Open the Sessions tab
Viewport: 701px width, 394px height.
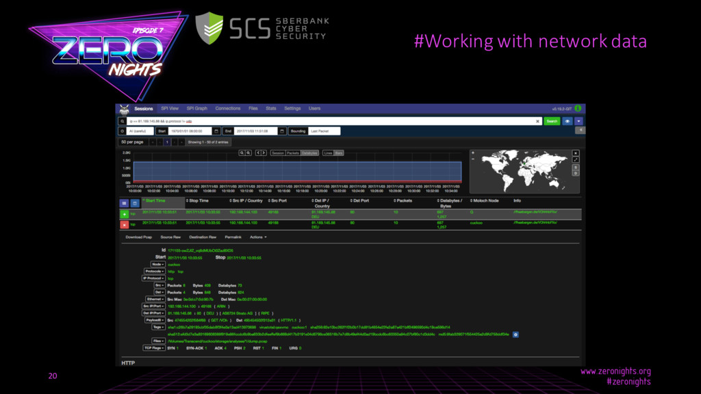click(144, 109)
